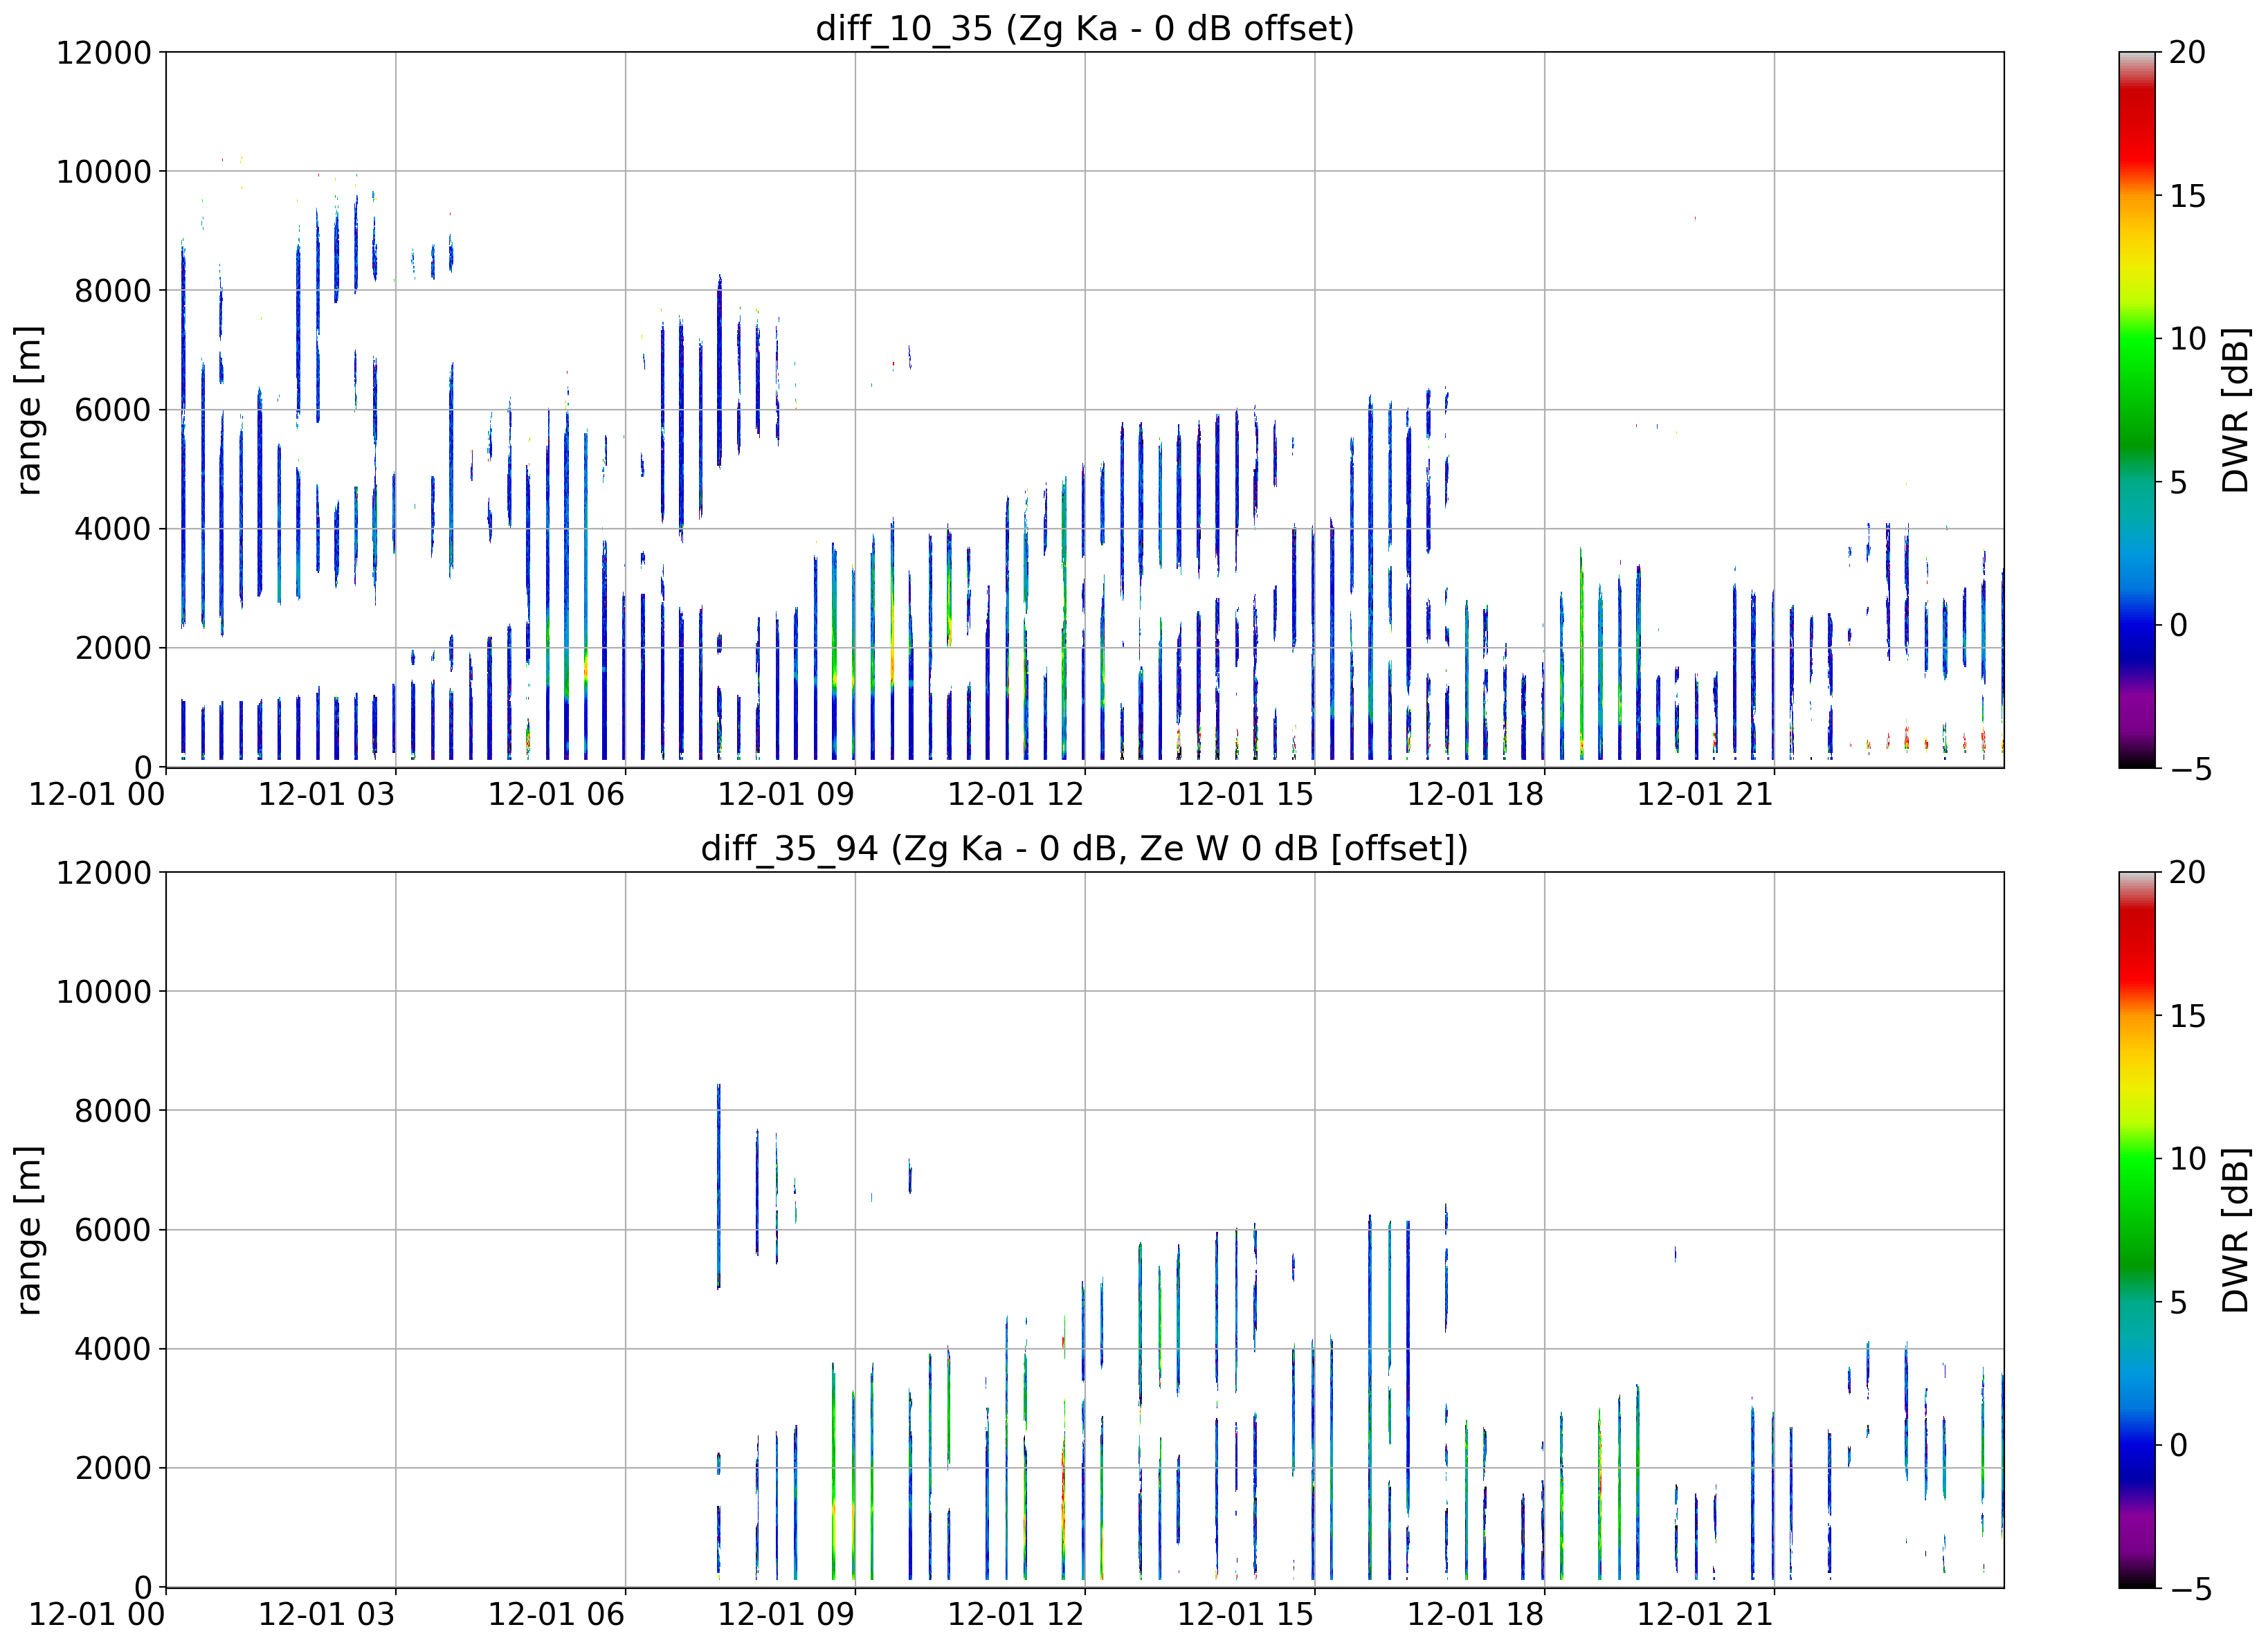Click the time label '12-01 06' under the diff_35_94 plot
The image size is (2268, 1645).
[x=556, y=1615]
